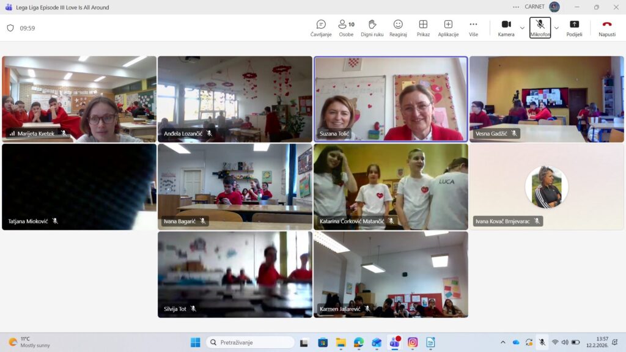Viewport: 626px width, 352px height.
Task: Leave the meeting with Napusti
Action: (x=606, y=28)
